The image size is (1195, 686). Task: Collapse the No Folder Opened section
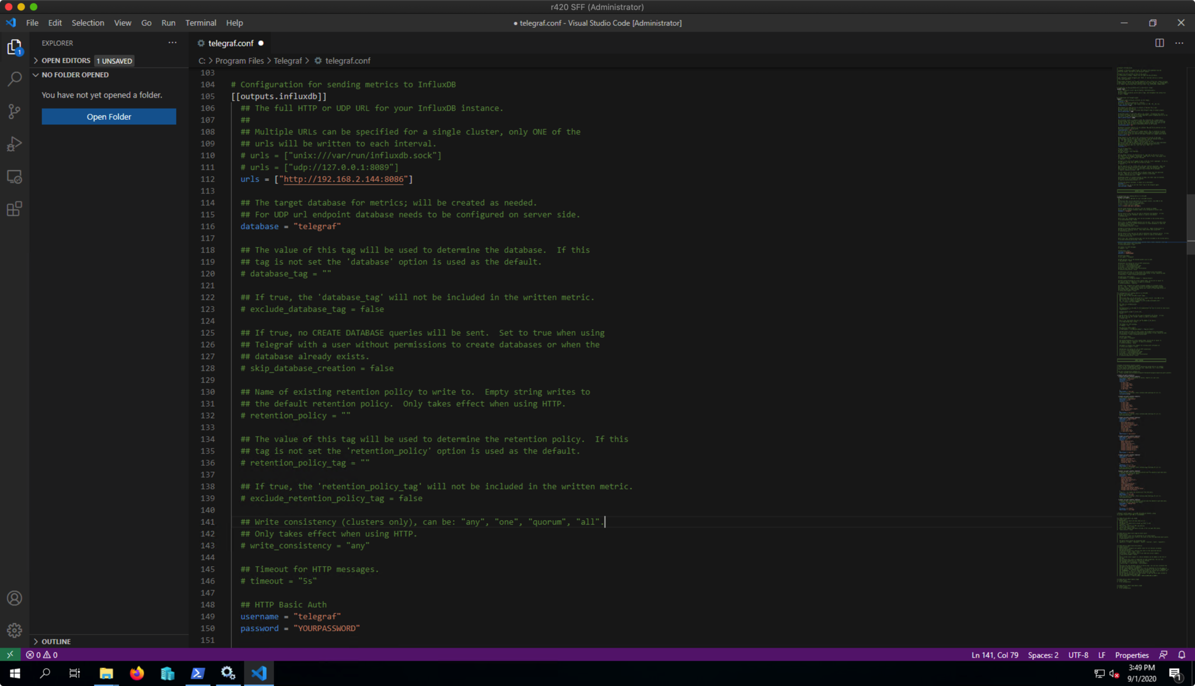(75, 75)
